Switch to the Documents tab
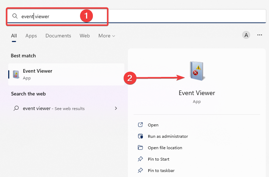The width and height of the screenshot is (269, 177). click(58, 36)
